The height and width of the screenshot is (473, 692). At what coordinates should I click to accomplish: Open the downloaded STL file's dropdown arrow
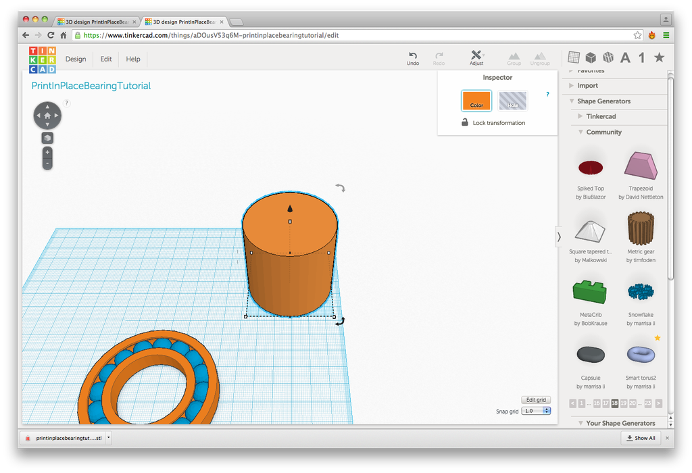109,438
